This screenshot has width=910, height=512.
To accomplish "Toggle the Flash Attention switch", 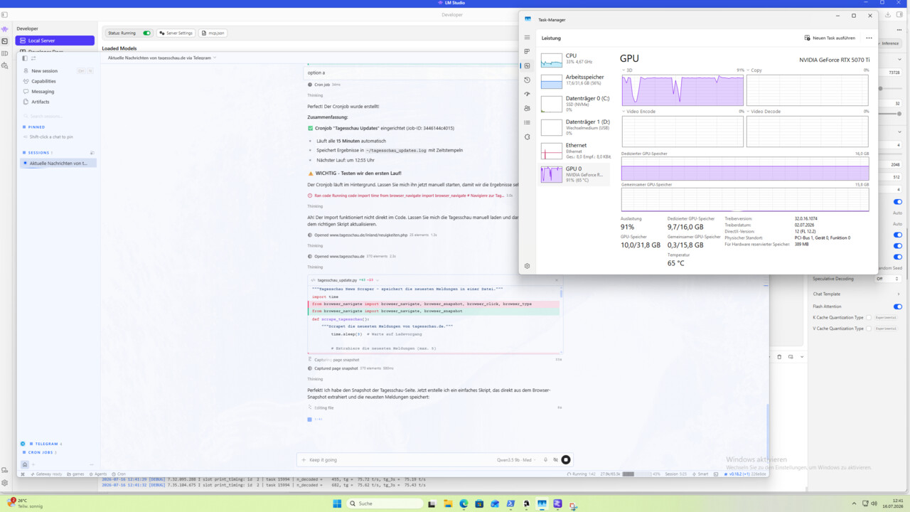I will coord(898,306).
